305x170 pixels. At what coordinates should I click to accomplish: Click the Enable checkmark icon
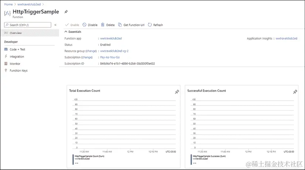point(67,25)
